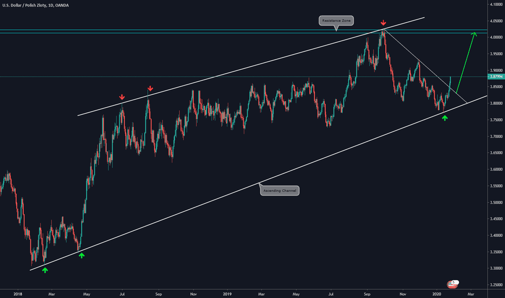
Task: Click the 3.90000 price axis label
Action: (x=496, y=70)
